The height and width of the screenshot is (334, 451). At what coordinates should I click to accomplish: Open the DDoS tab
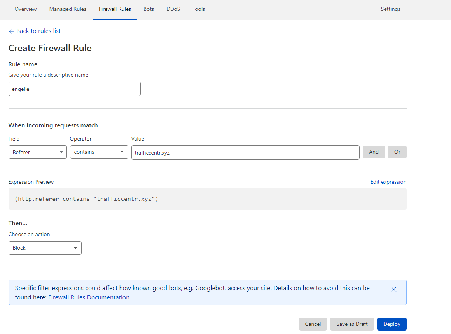173,9
